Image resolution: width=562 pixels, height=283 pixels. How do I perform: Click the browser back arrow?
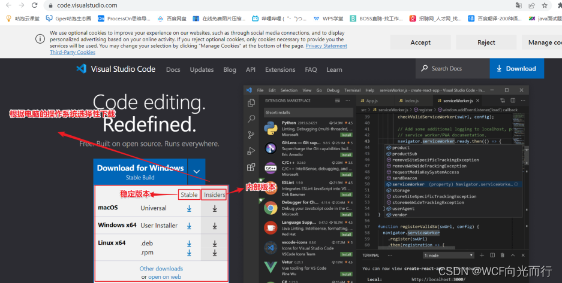click(x=8, y=5)
